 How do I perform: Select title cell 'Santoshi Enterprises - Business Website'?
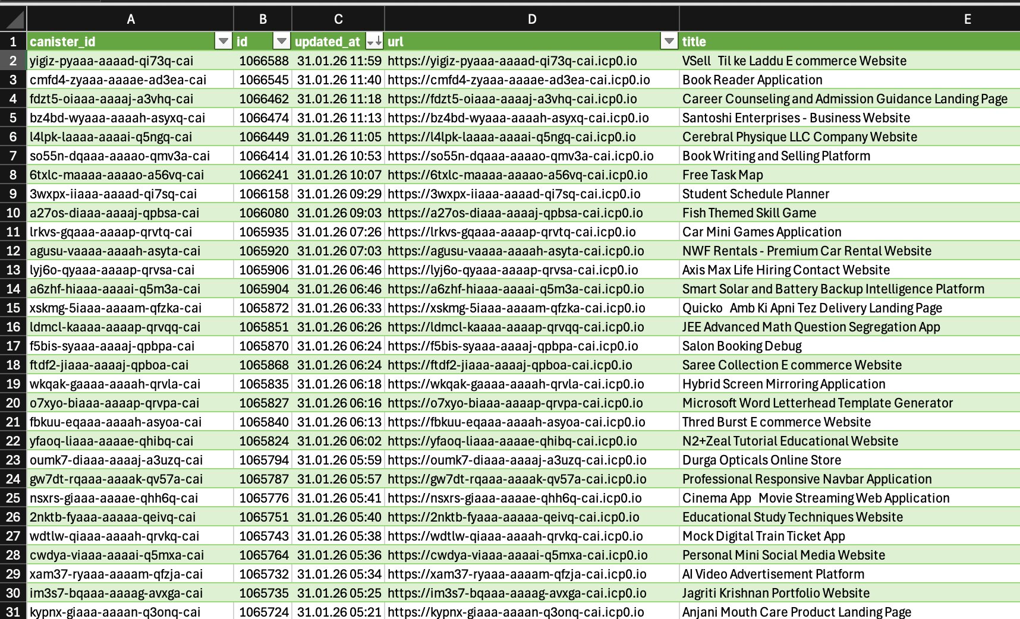pos(849,118)
